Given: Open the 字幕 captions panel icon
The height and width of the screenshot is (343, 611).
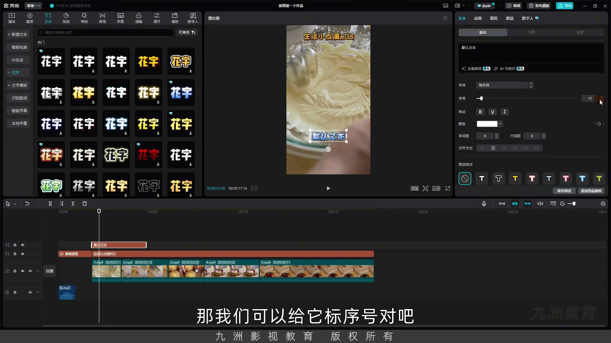Looking at the screenshot, I should (120, 18).
